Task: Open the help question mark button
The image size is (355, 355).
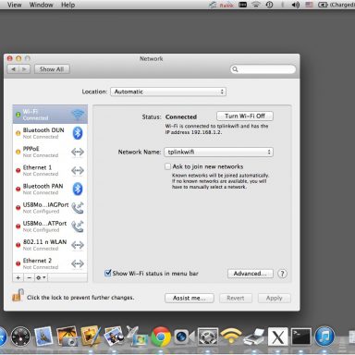Action: [282, 274]
